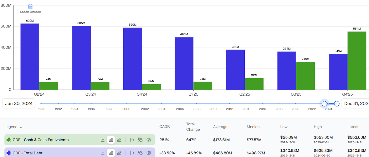
Task: Hide the CDE Total Debt series
Action: [x=149, y=153]
